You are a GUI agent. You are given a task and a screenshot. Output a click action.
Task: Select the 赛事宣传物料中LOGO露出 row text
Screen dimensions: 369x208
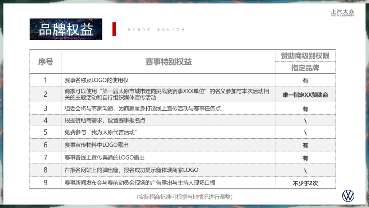[x=97, y=145]
